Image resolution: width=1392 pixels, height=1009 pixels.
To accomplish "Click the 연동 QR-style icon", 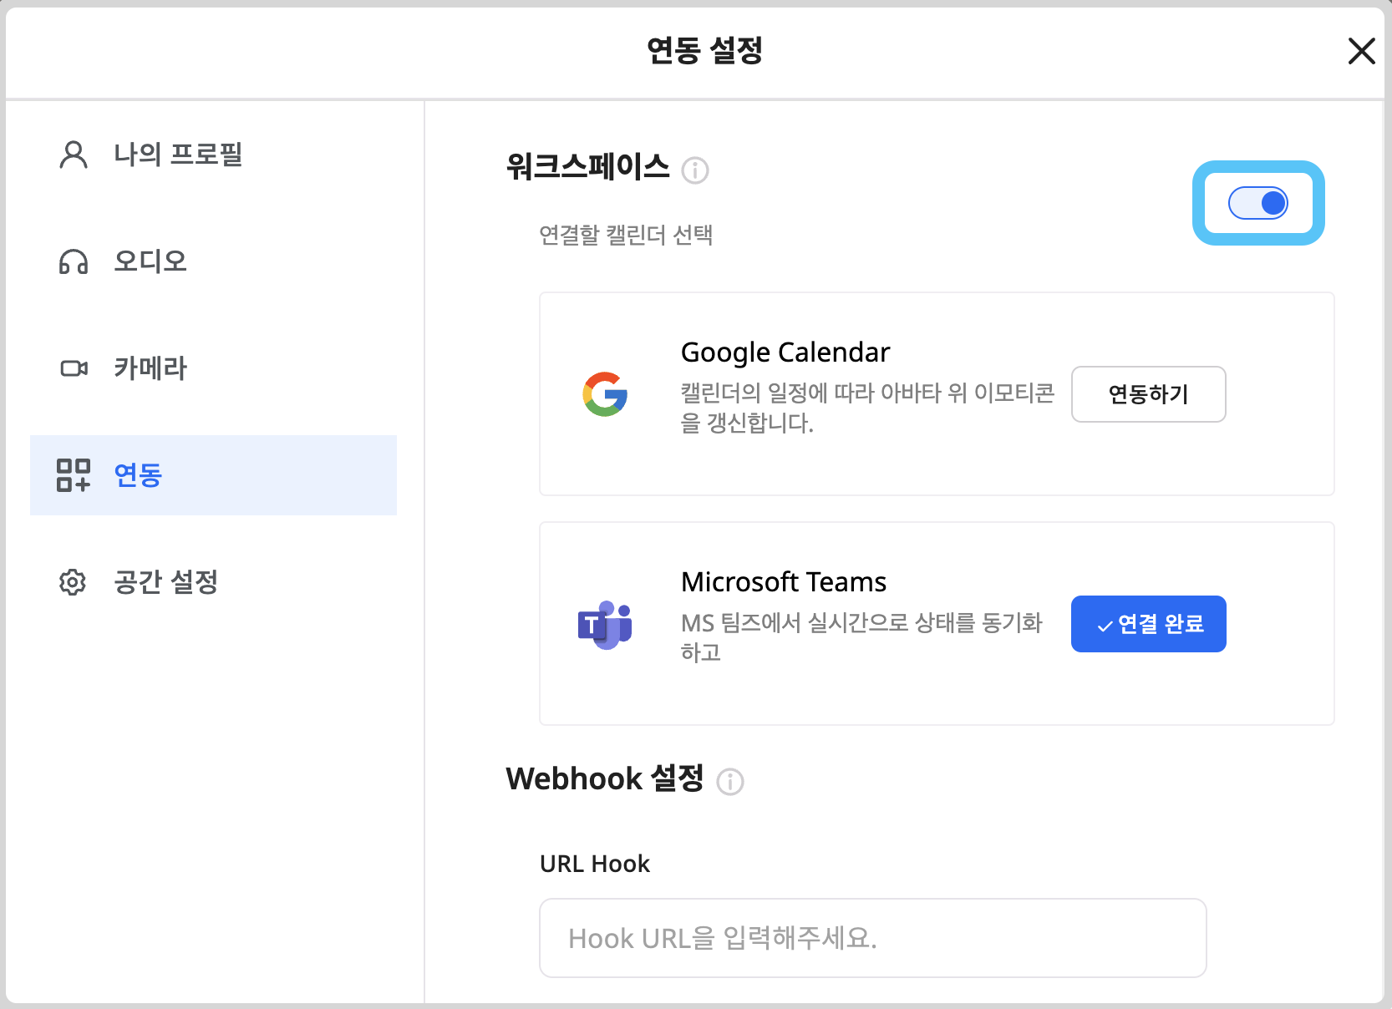I will (x=74, y=475).
